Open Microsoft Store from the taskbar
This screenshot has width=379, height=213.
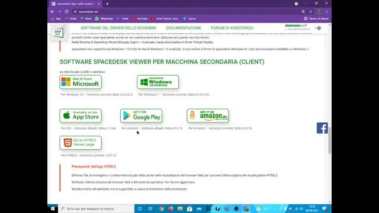point(189,208)
